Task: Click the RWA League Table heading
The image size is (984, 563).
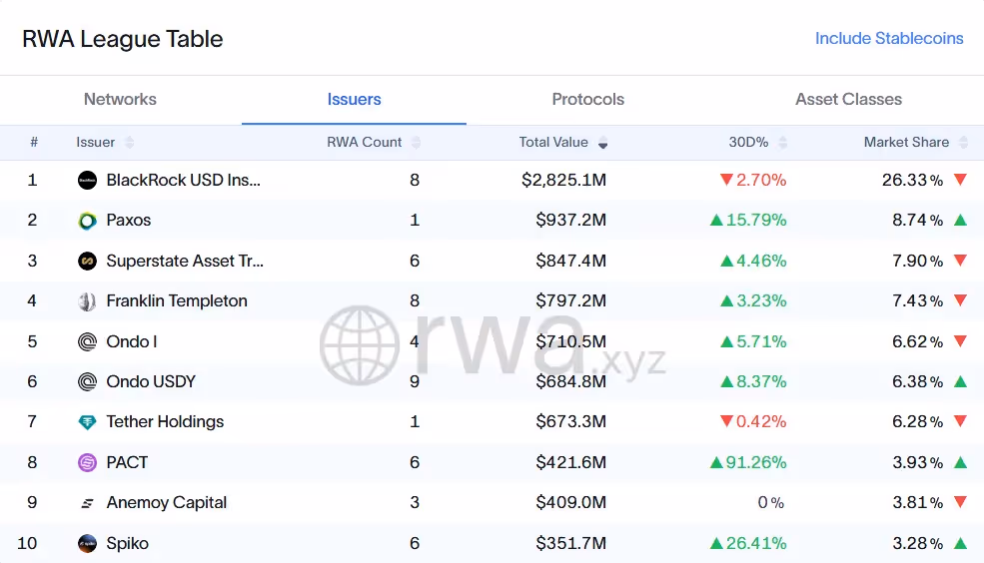Action: click(122, 39)
